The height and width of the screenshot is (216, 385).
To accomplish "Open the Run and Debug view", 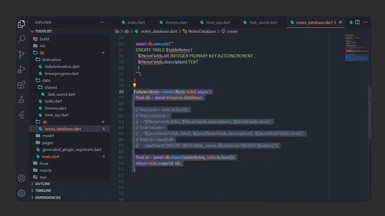I will coord(22,70).
